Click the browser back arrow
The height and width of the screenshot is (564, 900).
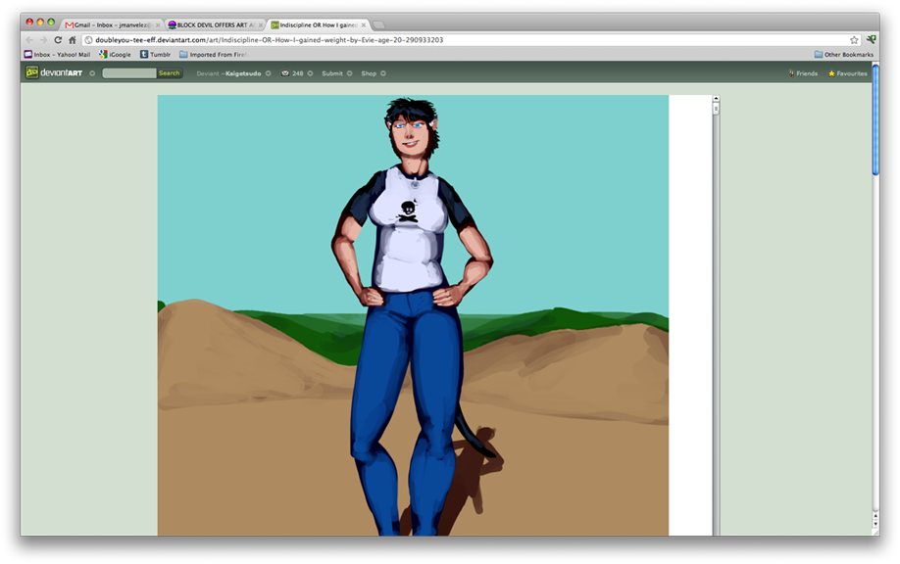[28, 40]
